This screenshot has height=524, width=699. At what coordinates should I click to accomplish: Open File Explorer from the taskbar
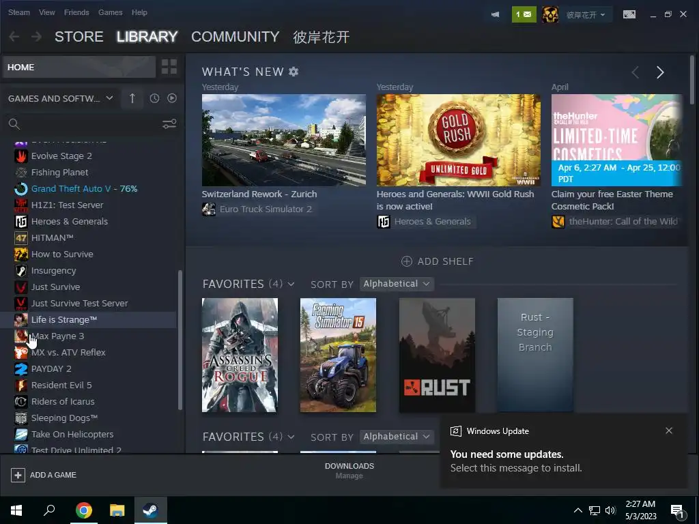(117, 510)
